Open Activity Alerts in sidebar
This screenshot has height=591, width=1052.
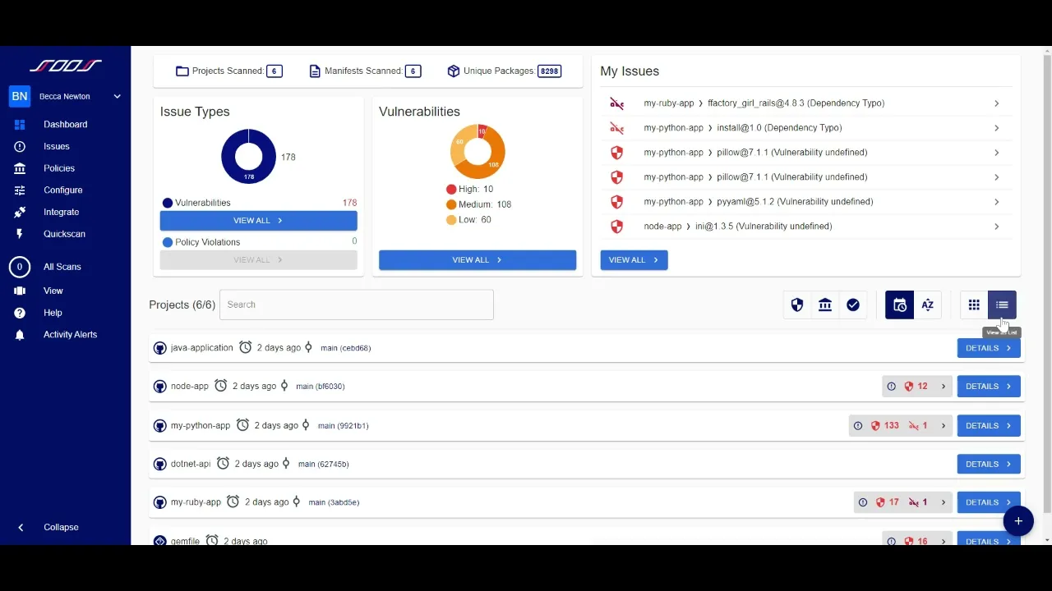click(70, 335)
